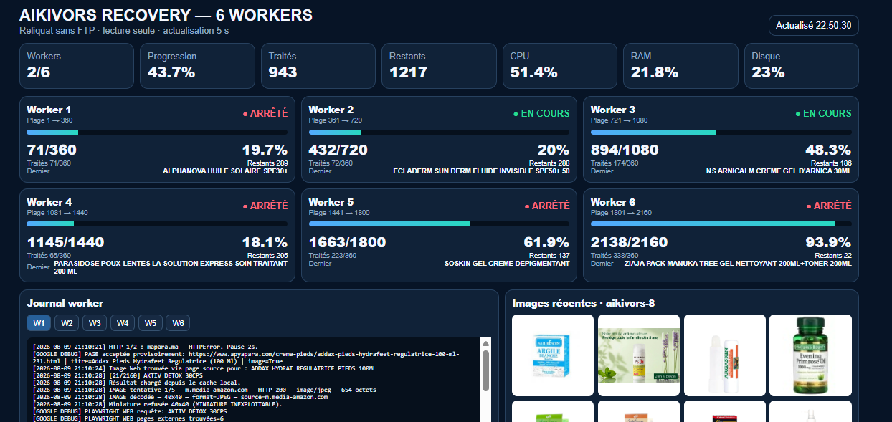The height and width of the screenshot is (422, 892).
Task: Select the Traités 943 stat card
Action: point(318,66)
